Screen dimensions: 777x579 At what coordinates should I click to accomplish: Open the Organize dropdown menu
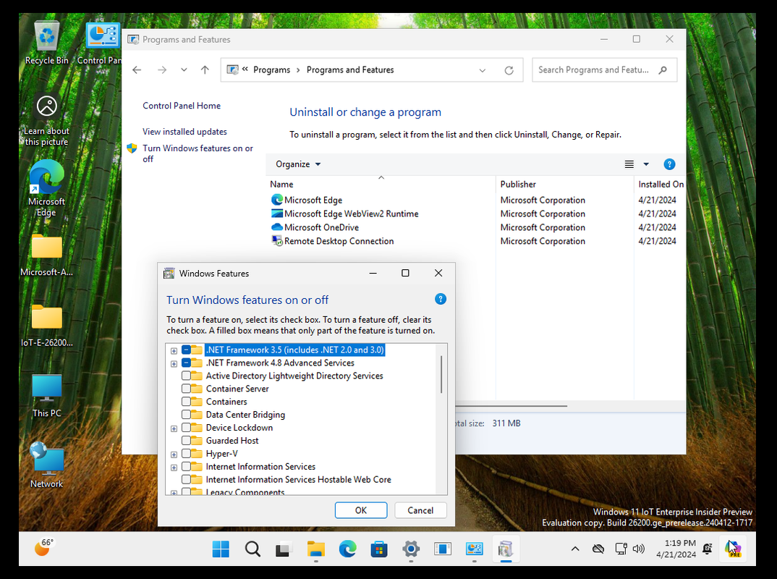(298, 164)
